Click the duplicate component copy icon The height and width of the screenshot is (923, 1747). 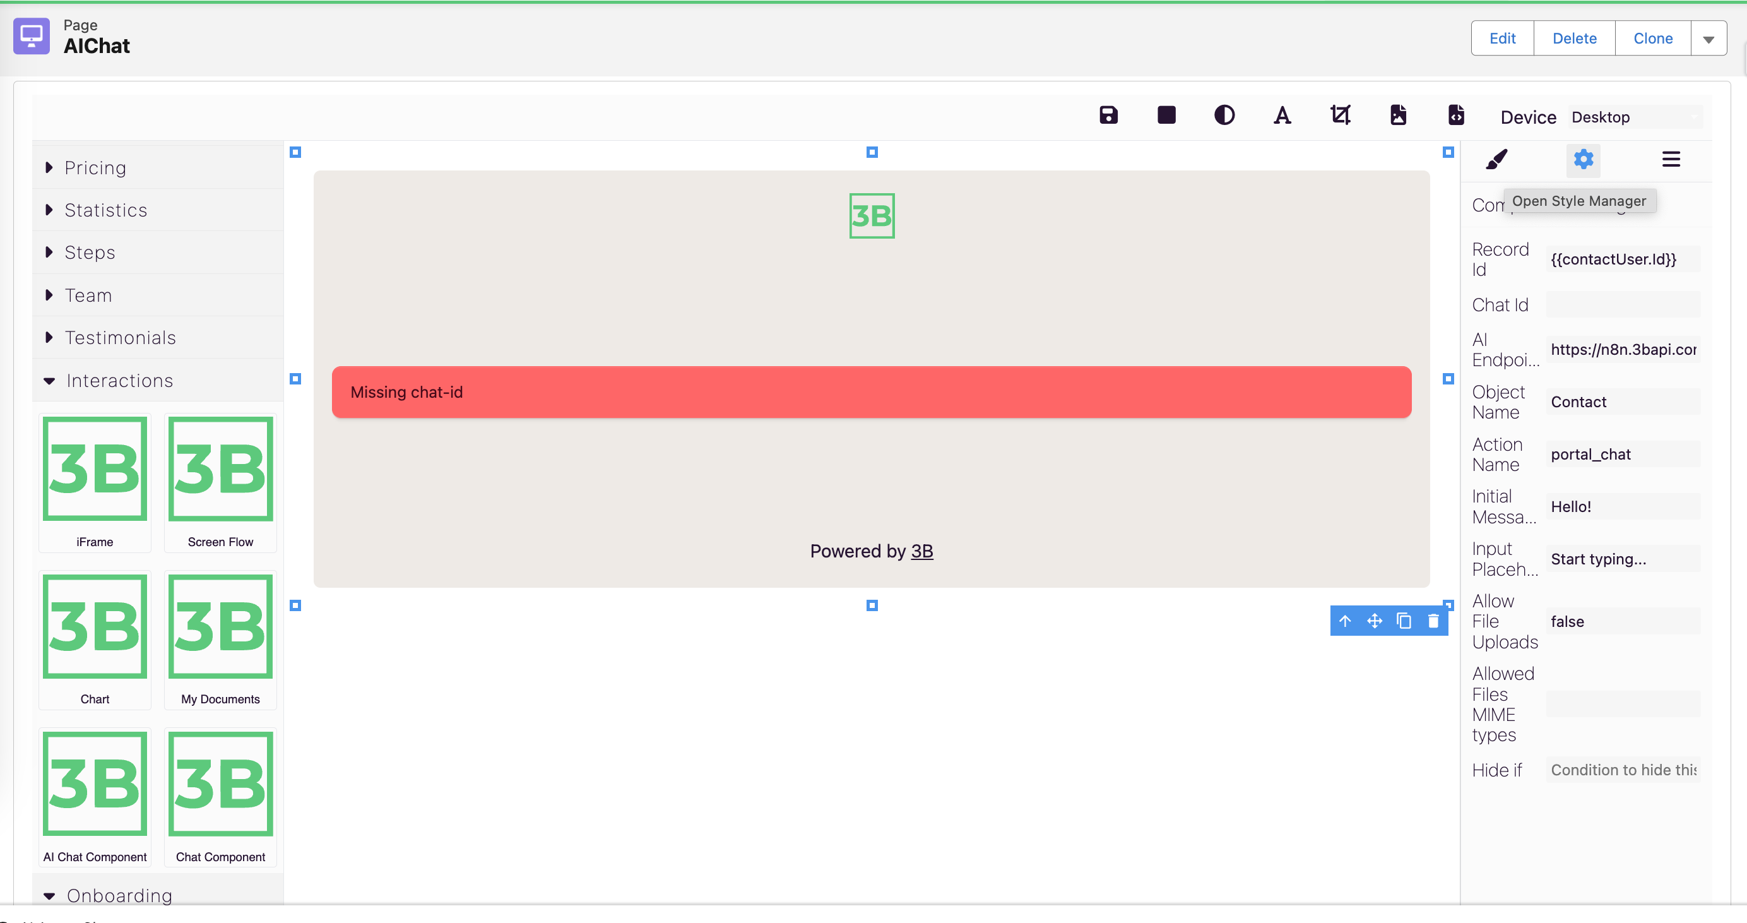(1404, 621)
